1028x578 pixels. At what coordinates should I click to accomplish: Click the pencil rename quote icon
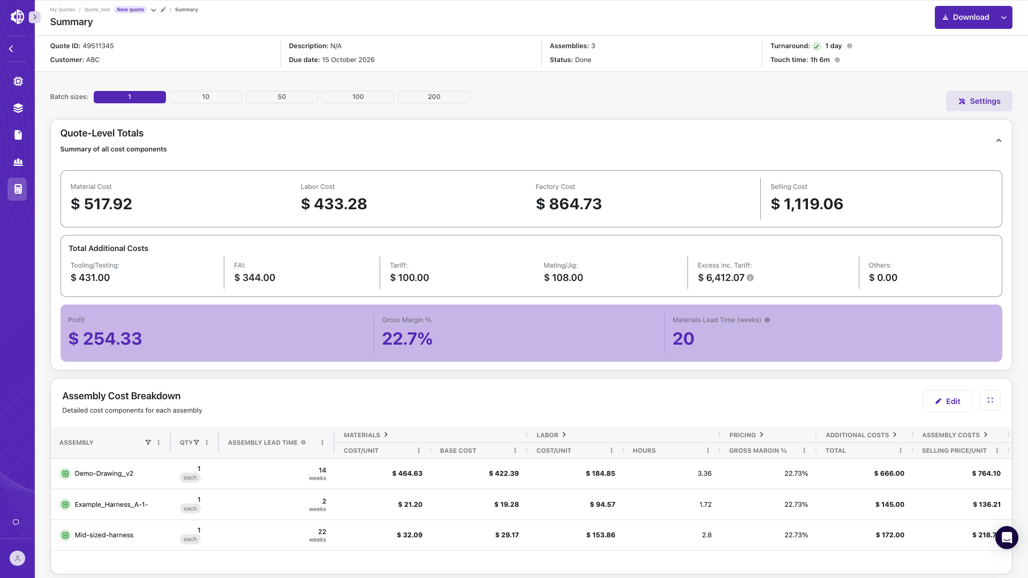click(163, 10)
